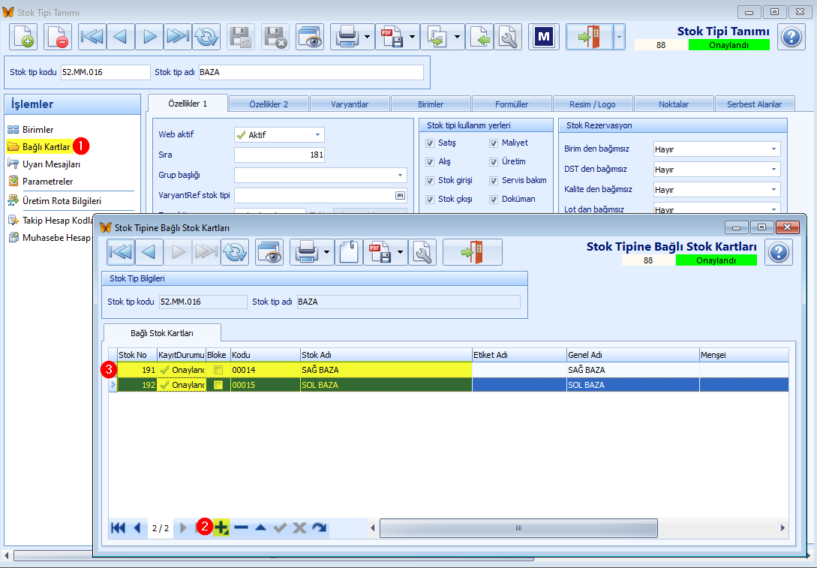Click the page with green arrow icon

(480, 37)
